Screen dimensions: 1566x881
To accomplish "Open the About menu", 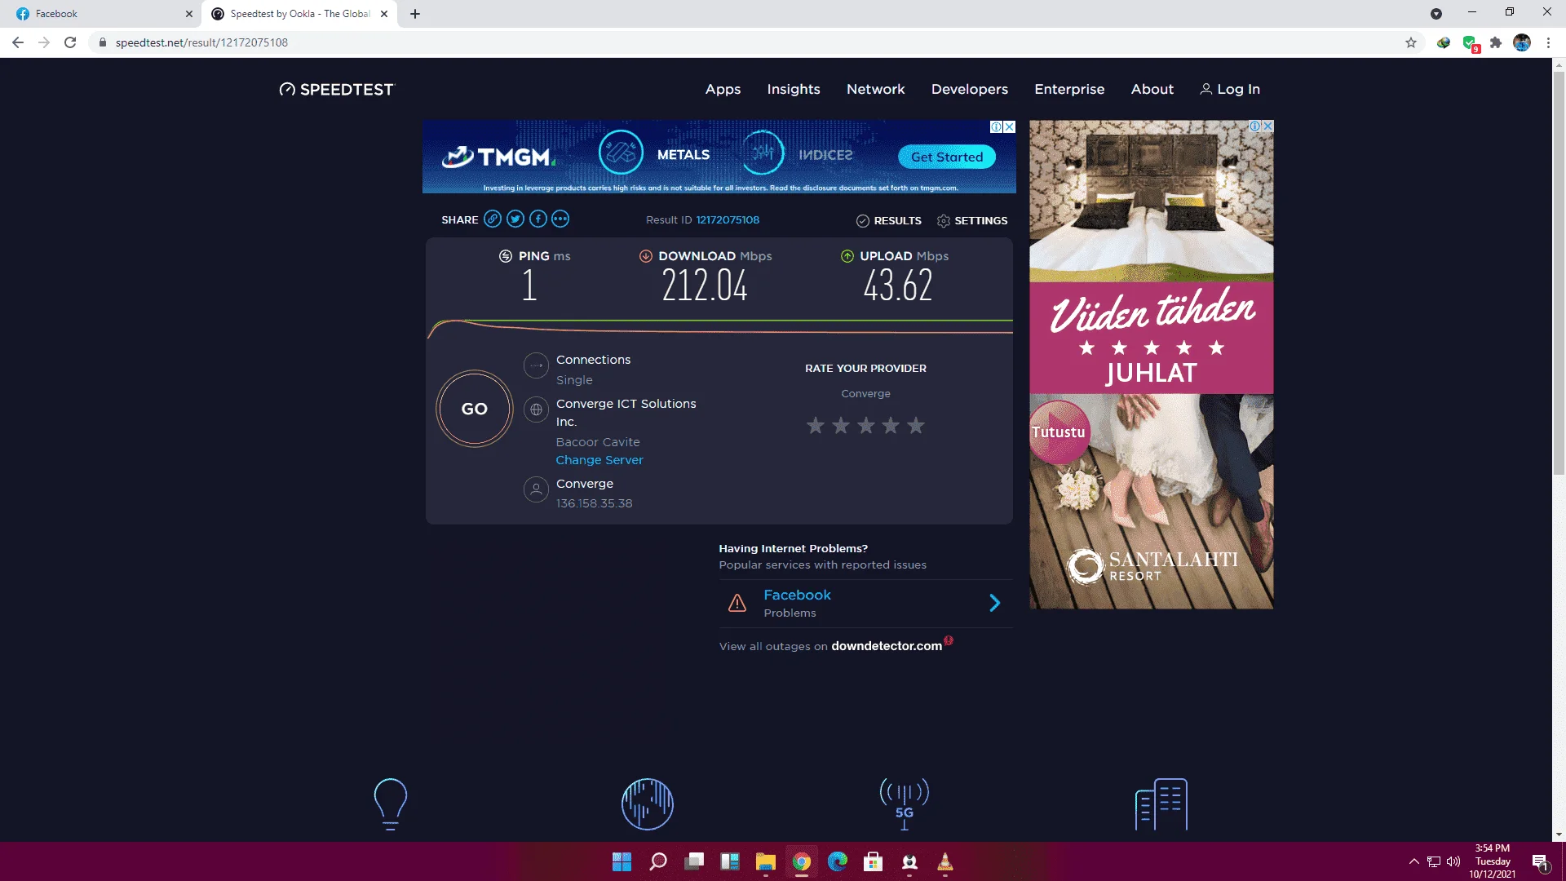I will pos(1152,90).
